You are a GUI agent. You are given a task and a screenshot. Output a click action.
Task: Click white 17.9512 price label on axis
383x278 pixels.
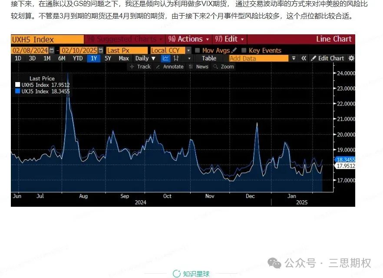coord(345,166)
